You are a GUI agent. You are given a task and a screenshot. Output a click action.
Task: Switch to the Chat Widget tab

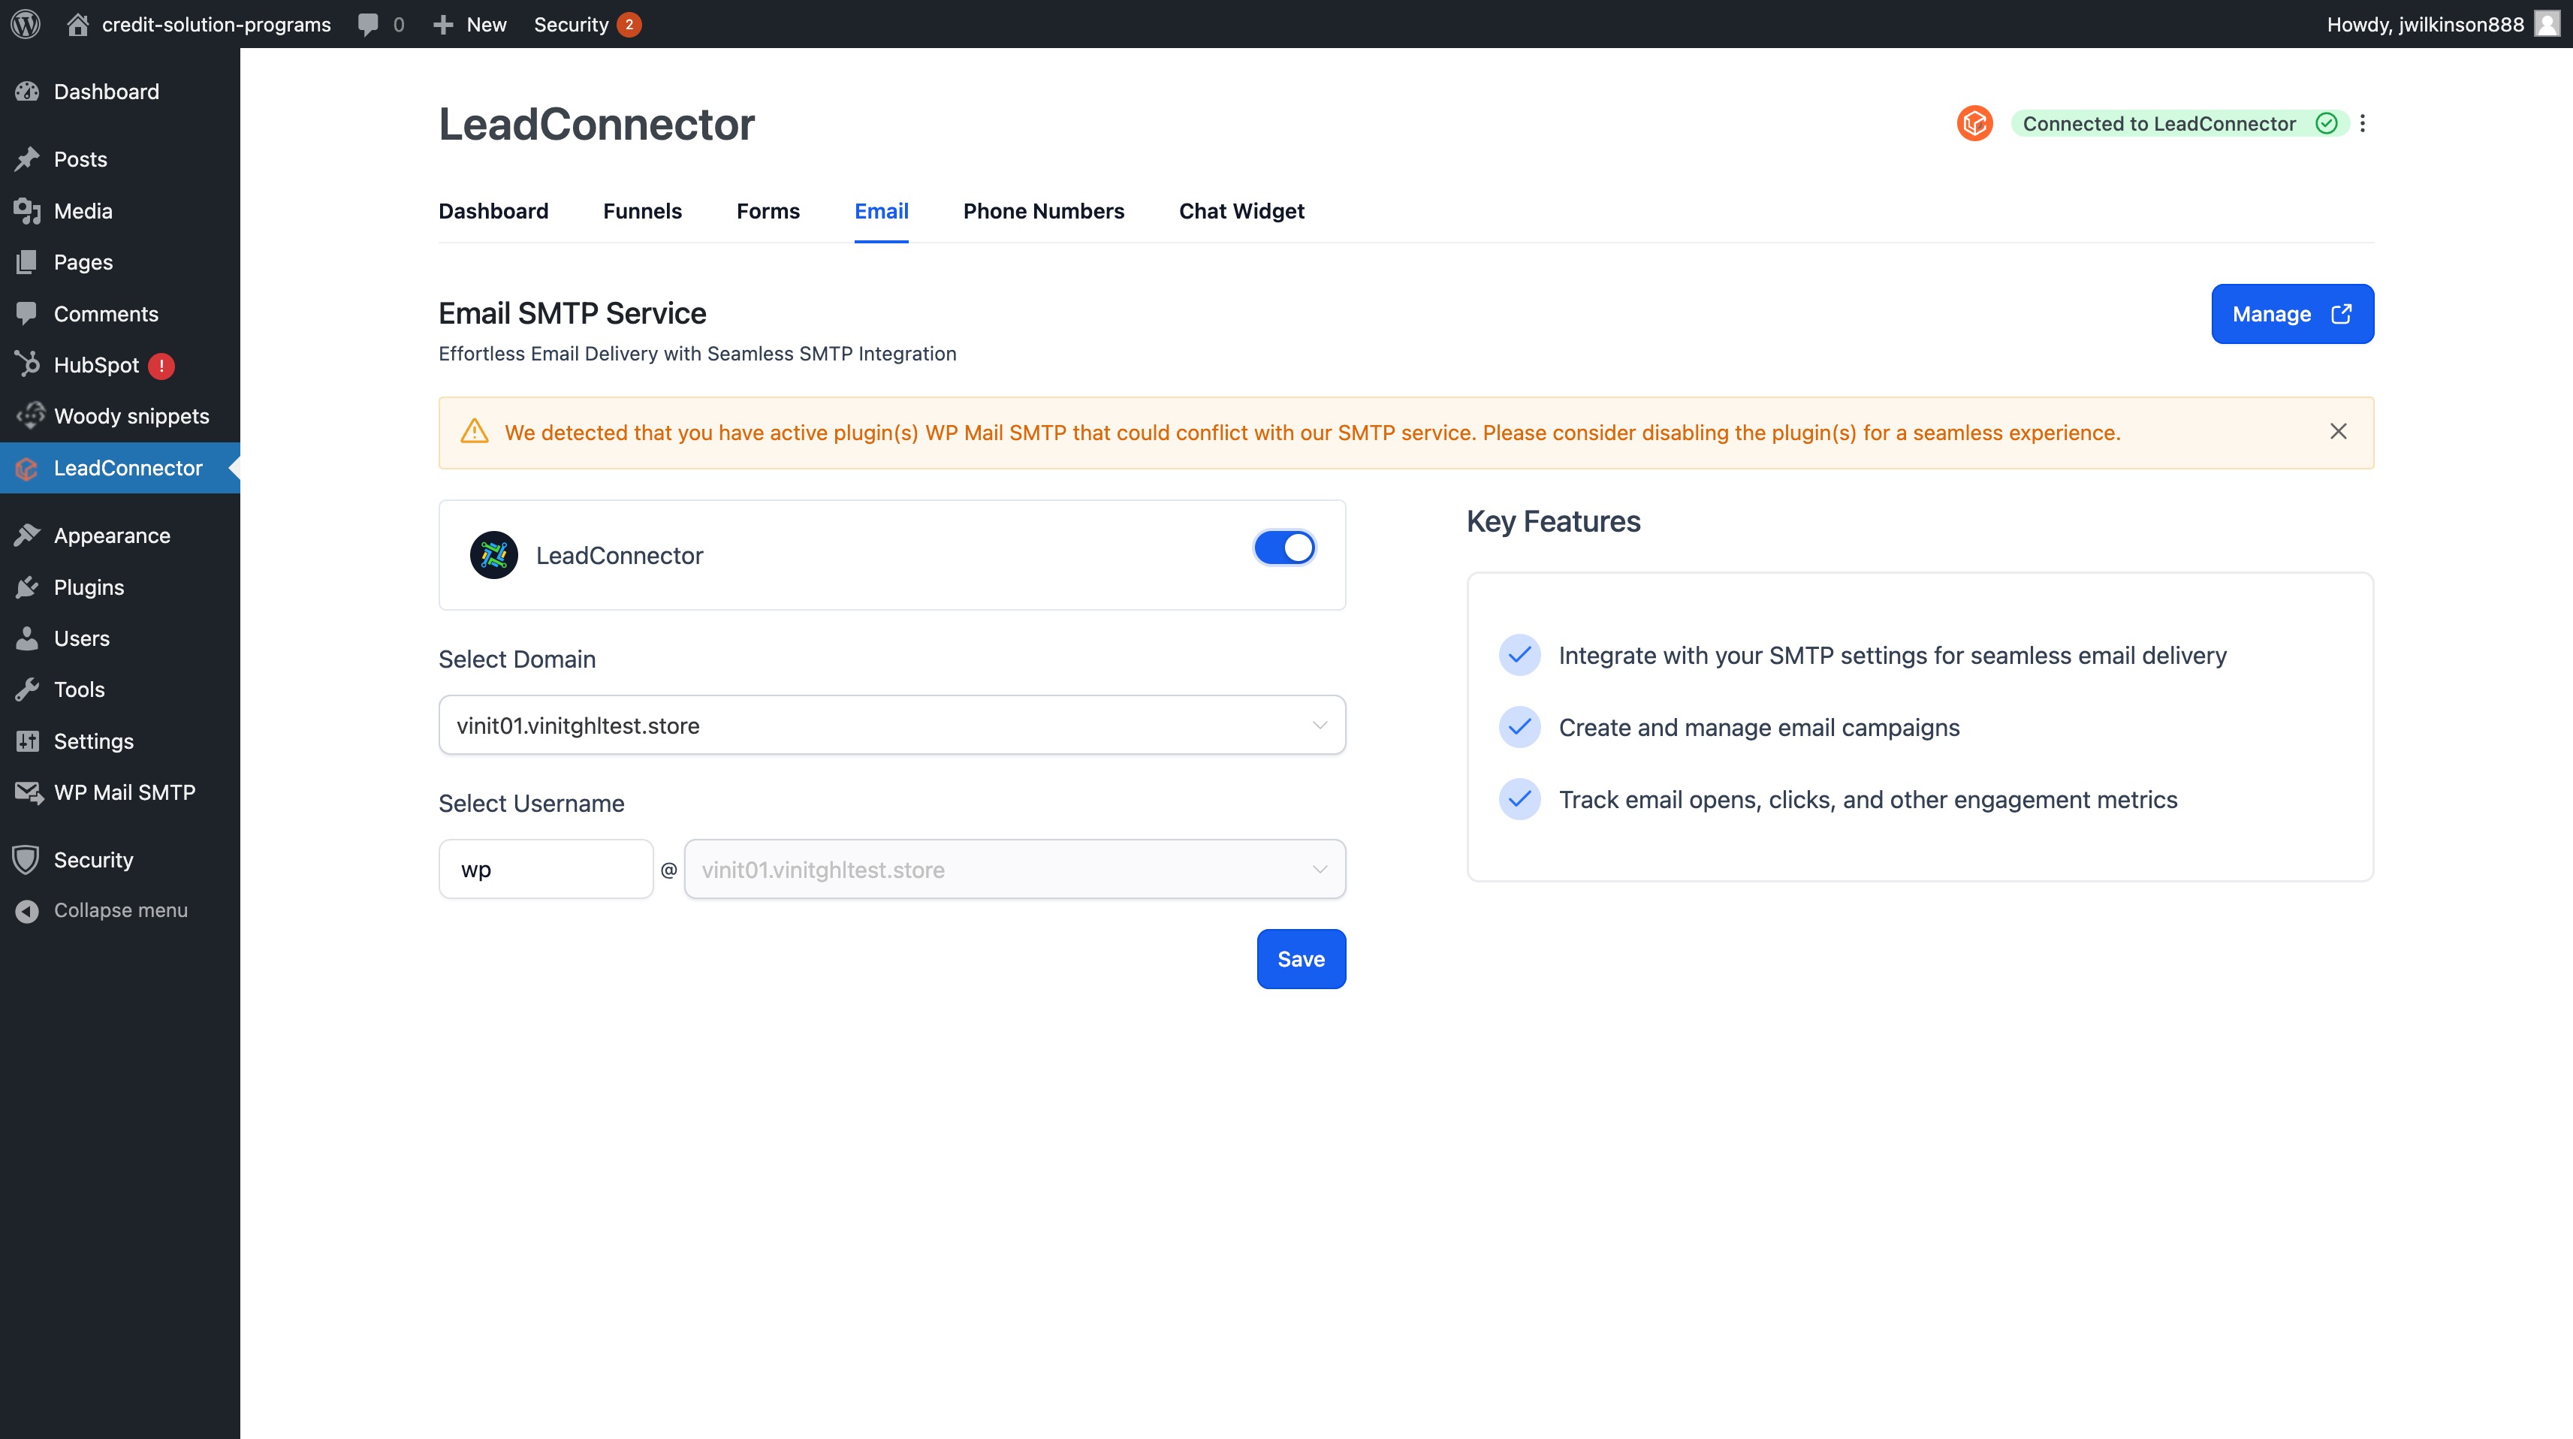point(1241,211)
